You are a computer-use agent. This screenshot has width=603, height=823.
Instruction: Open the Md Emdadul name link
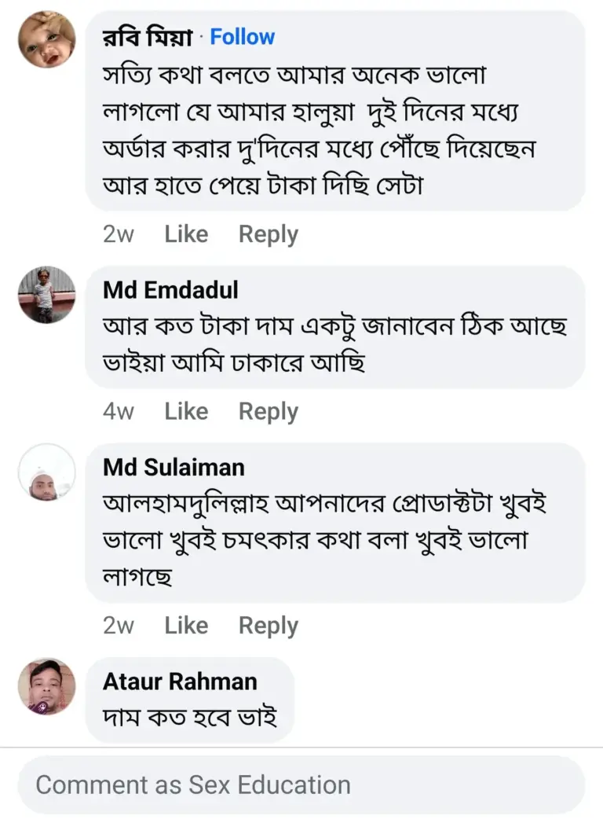pos(170,290)
